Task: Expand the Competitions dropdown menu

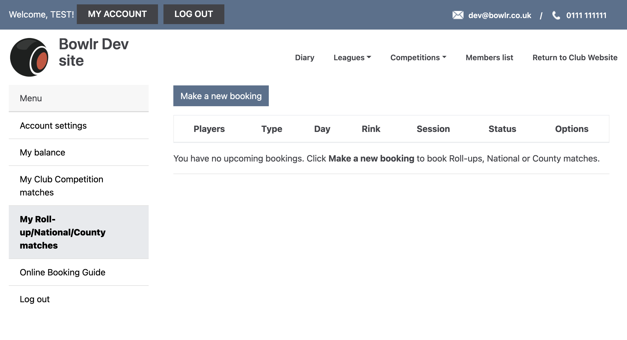Action: pos(418,57)
